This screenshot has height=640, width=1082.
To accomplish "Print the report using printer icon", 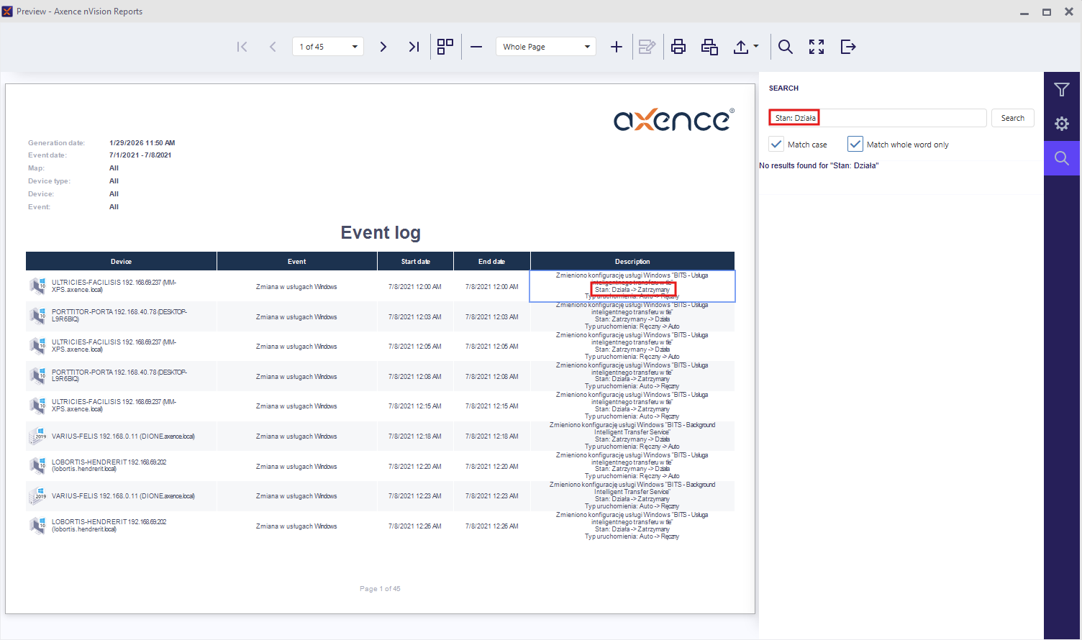I will point(678,47).
